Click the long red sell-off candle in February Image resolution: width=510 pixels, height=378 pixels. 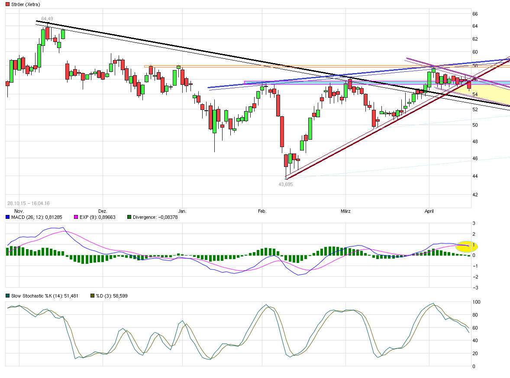coord(282,132)
